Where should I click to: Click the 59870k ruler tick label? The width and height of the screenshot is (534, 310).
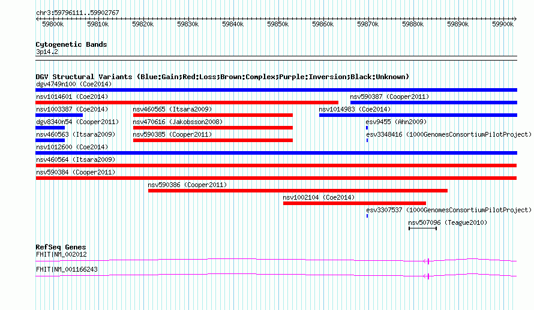point(368,24)
